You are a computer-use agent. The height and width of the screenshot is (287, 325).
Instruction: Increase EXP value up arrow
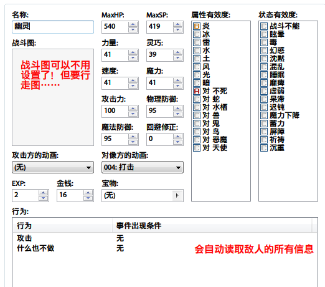pyautogui.click(x=43, y=193)
